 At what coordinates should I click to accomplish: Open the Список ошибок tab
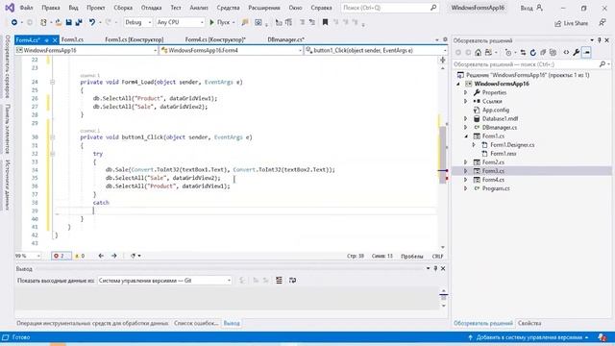(x=196, y=323)
